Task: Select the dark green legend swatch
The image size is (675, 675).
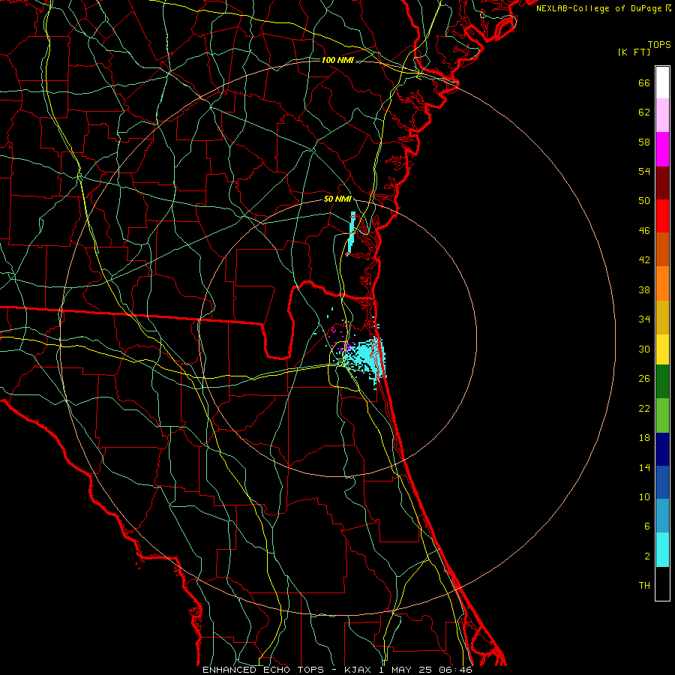Action: (x=662, y=382)
